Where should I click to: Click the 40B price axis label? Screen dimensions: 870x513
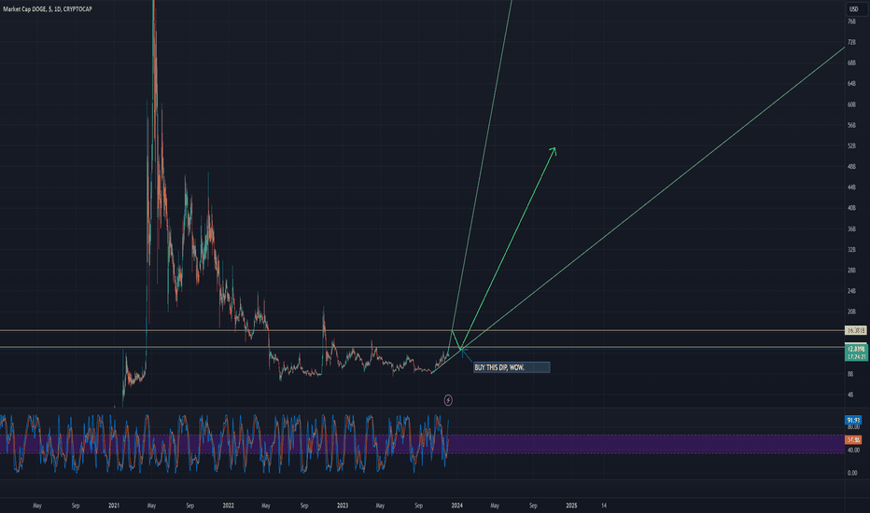click(x=851, y=208)
